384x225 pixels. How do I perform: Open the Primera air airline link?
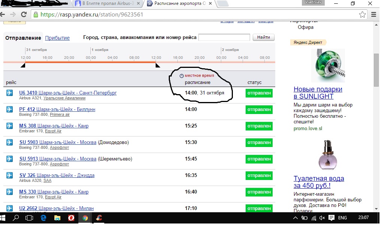pos(60,115)
